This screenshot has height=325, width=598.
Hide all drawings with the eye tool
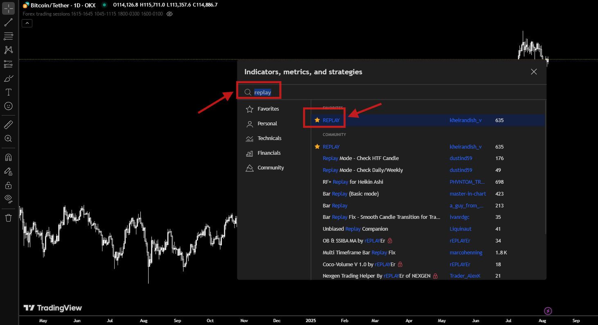[8, 199]
